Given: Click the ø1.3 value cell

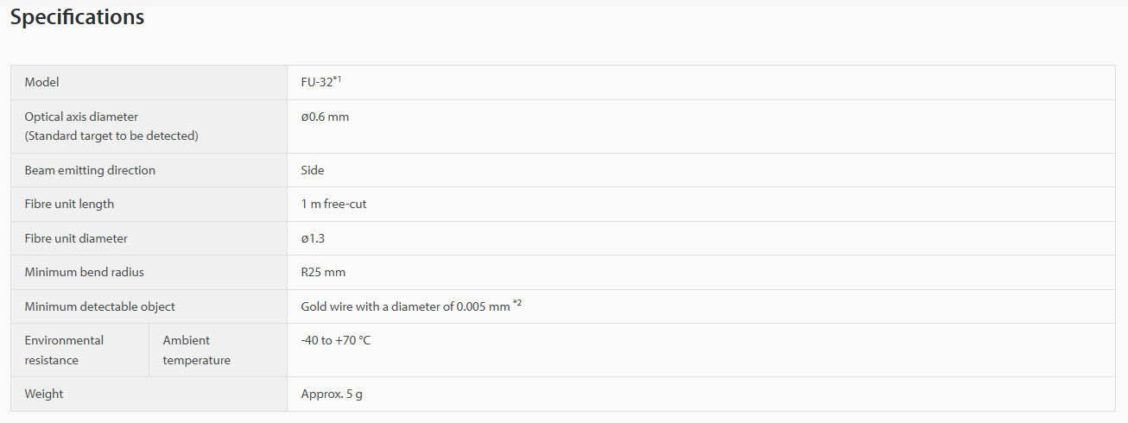Looking at the screenshot, I should (x=313, y=238).
